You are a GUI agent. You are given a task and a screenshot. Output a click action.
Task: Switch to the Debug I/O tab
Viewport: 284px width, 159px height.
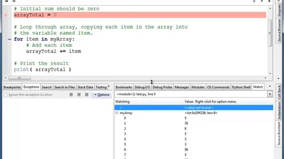[142, 87]
